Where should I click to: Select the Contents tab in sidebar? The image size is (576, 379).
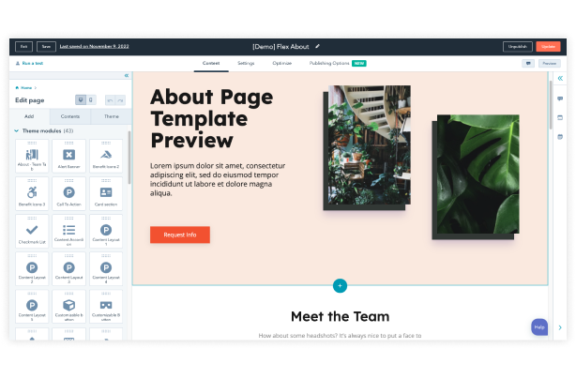(69, 116)
